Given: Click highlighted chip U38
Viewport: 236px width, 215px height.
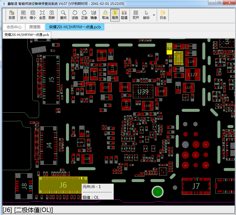Looking at the screenshot, I should click(179, 58).
